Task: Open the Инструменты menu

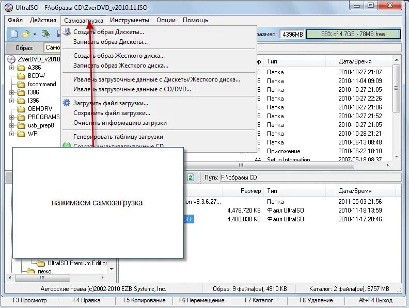Action: coord(130,20)
